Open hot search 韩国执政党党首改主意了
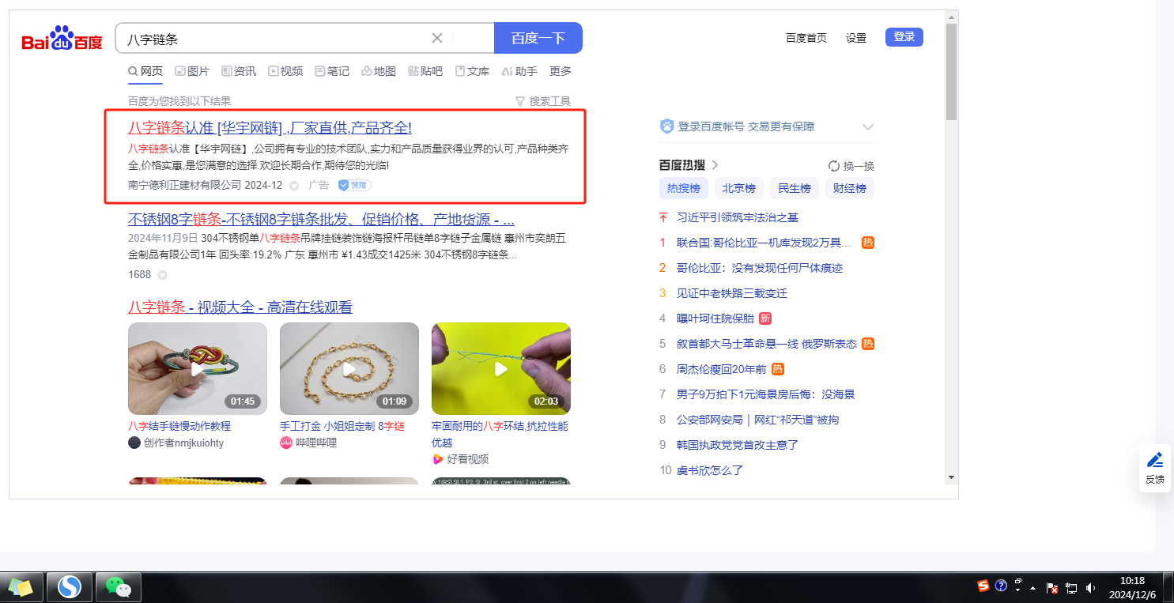1174x603 pixels. [x=738, y=445]
